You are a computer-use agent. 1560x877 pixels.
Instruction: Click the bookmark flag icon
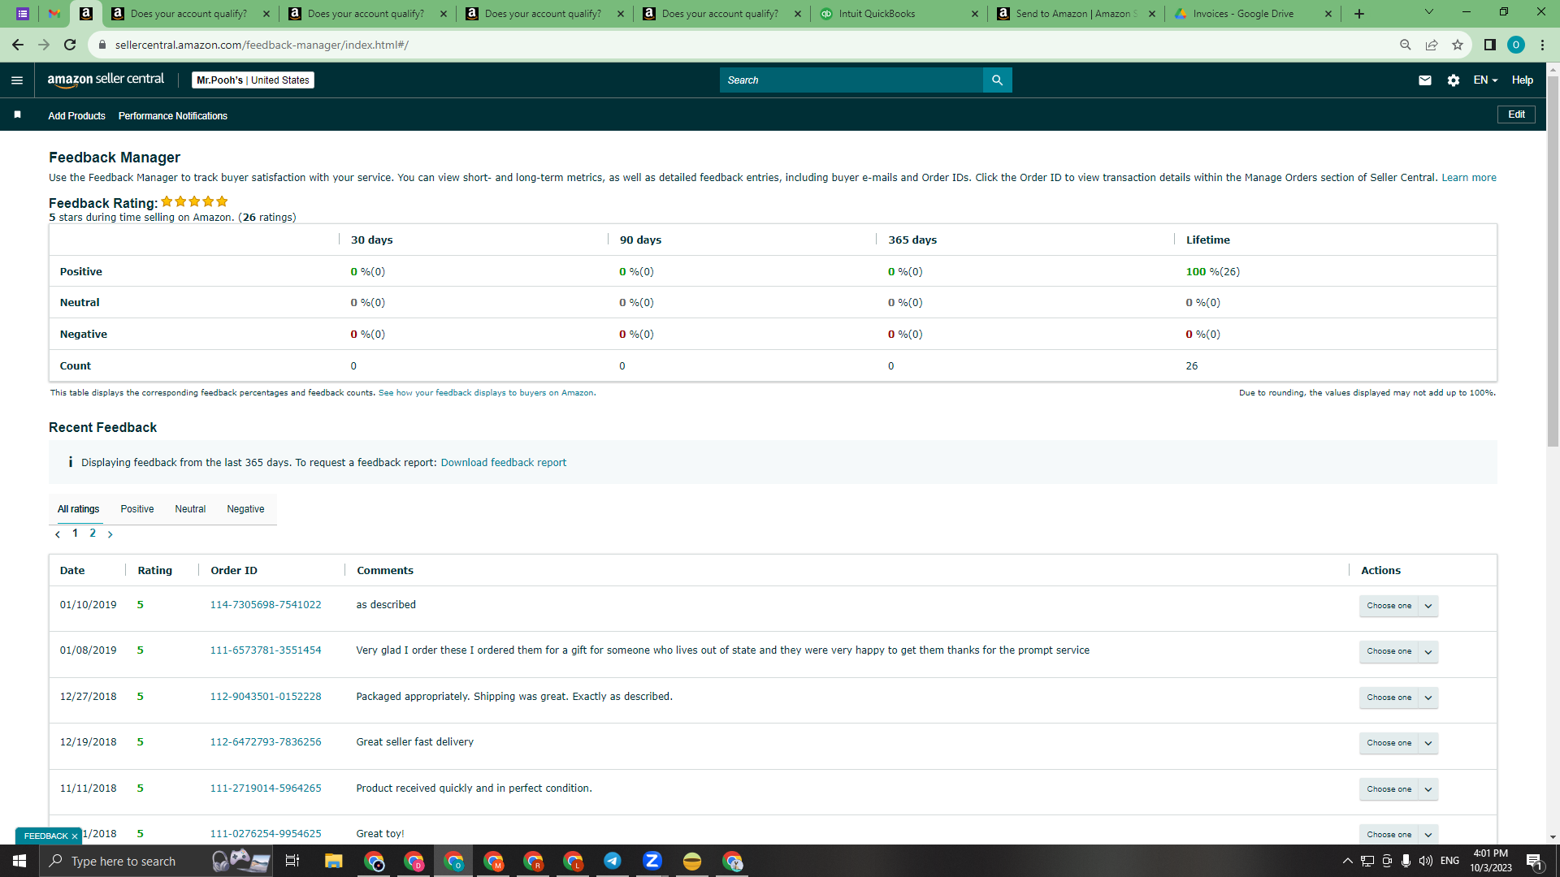pyautogui.click(x=17, y=114)
